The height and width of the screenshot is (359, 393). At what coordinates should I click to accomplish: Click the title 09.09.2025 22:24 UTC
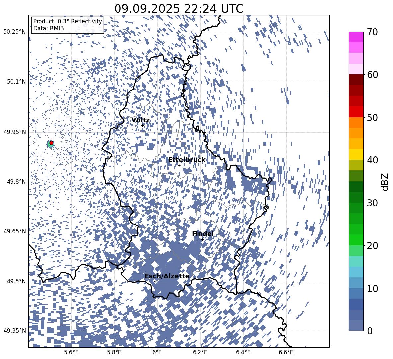tap(179, 9)
